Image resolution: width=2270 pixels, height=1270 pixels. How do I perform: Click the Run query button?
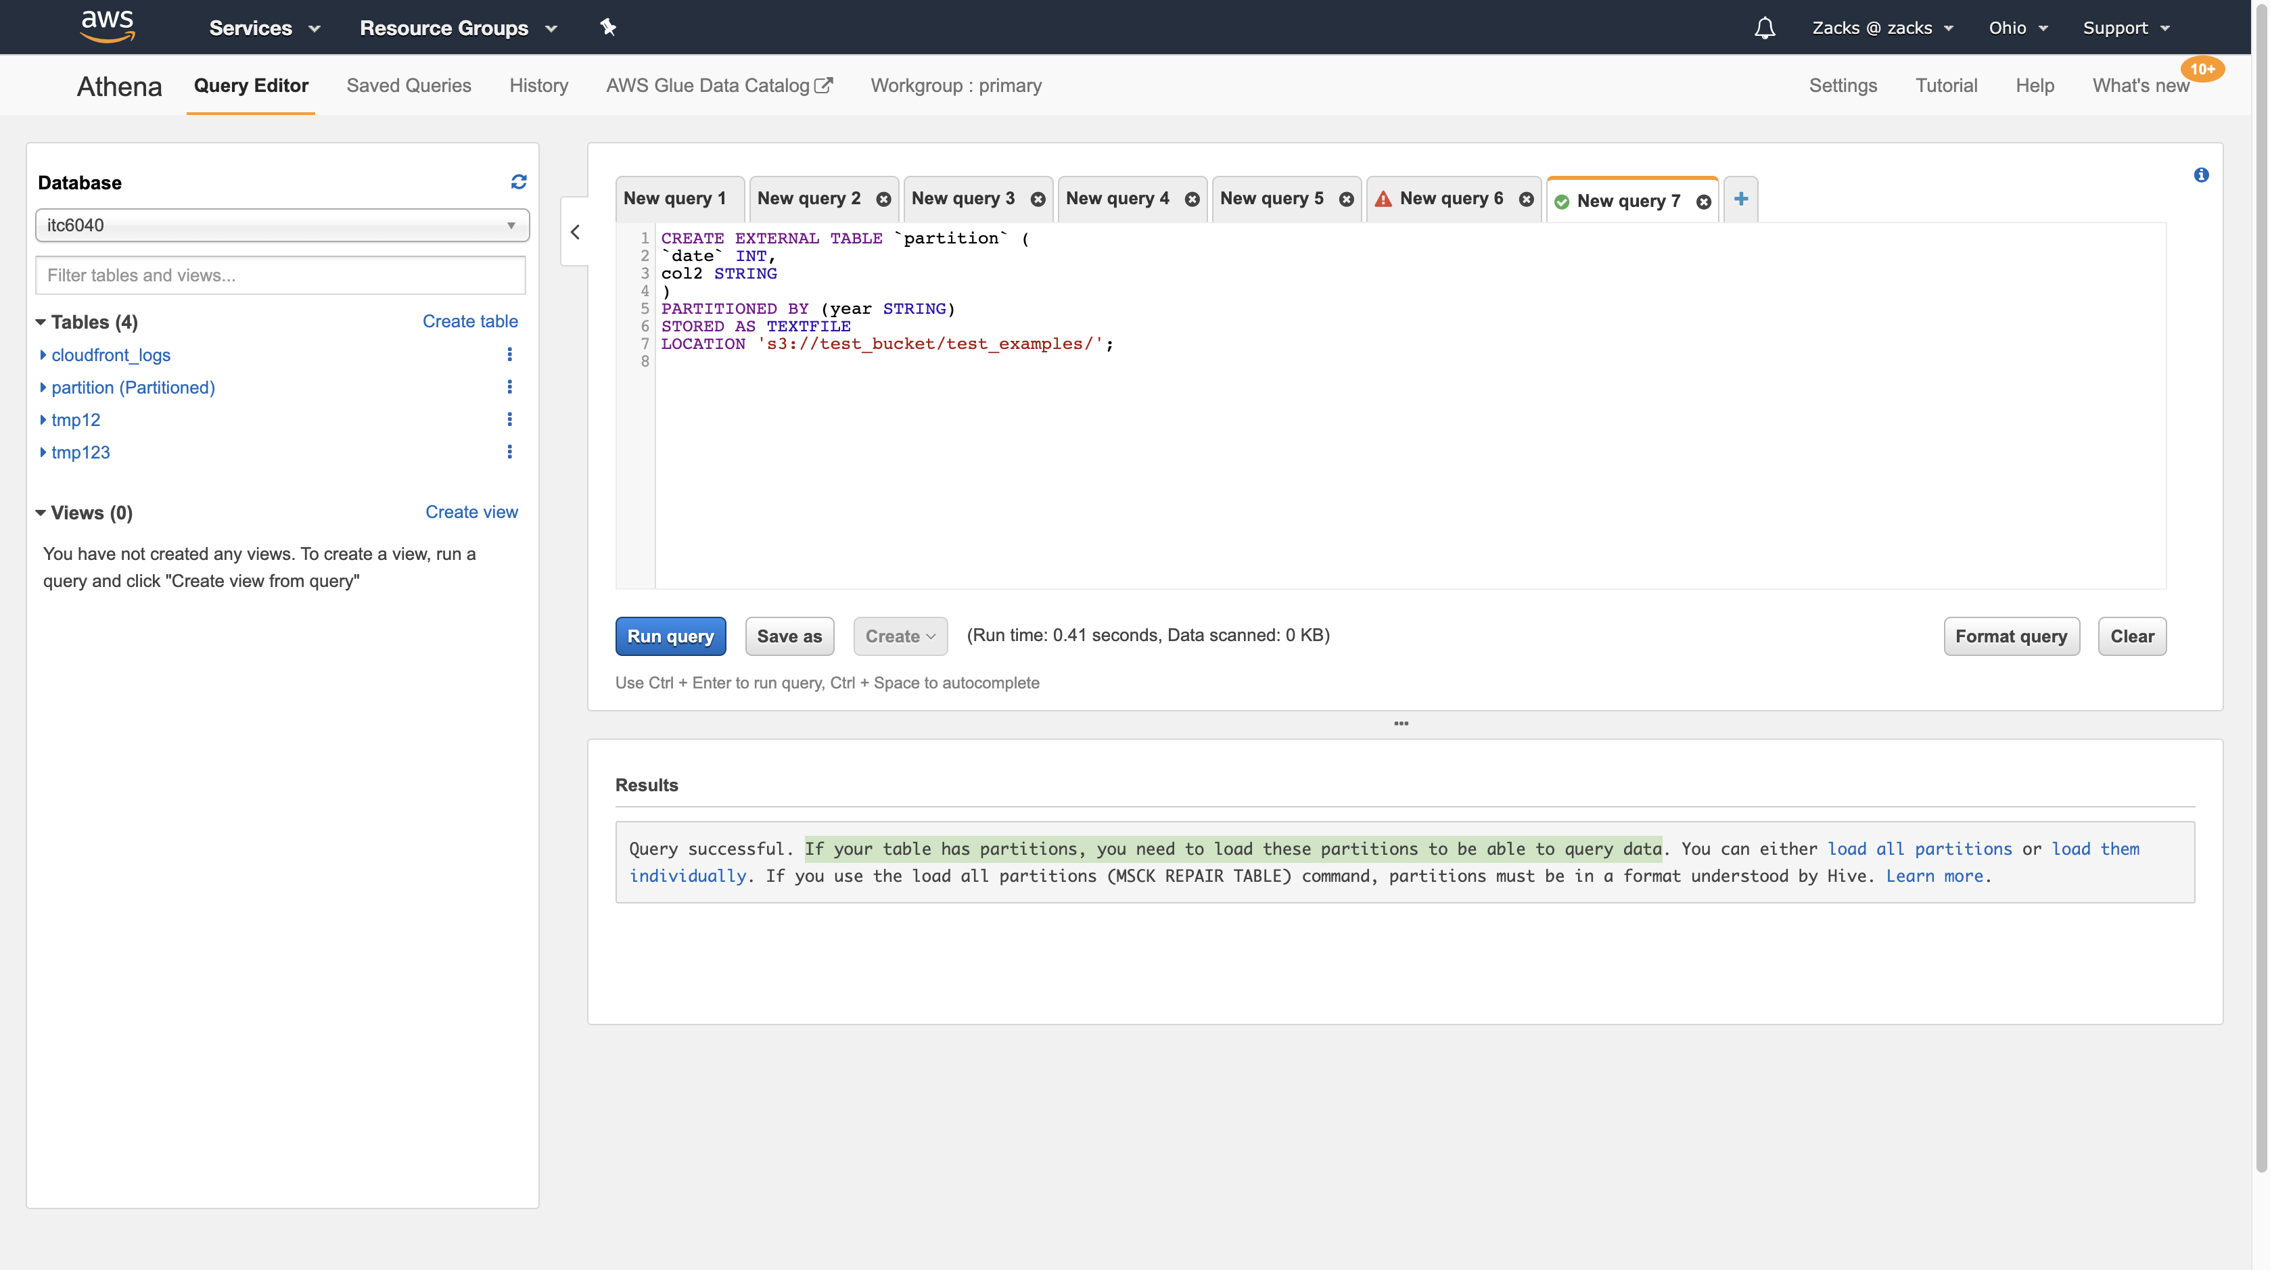point(670,636)
